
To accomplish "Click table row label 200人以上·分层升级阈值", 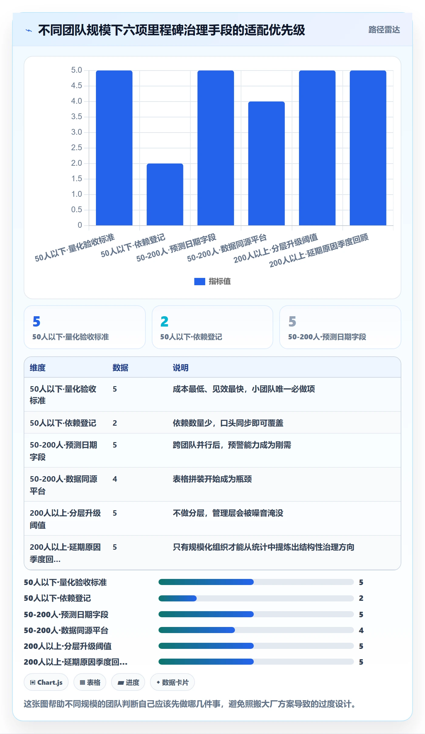I will click(65, 519).
